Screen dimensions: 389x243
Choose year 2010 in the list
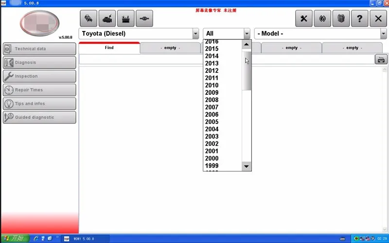click(x=212, y=86)
